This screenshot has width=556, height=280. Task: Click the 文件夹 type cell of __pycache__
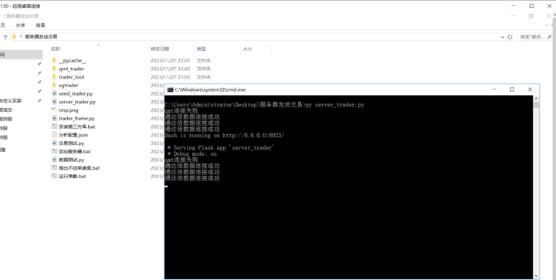204,60
